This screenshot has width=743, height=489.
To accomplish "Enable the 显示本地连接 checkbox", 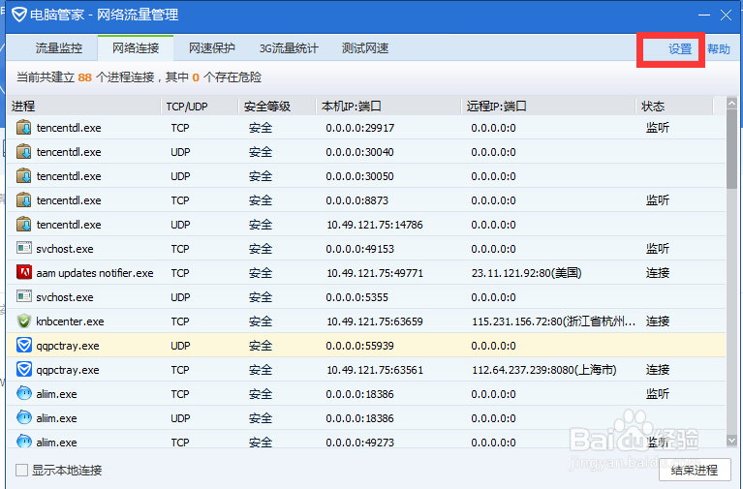I will tap(22, 470).
